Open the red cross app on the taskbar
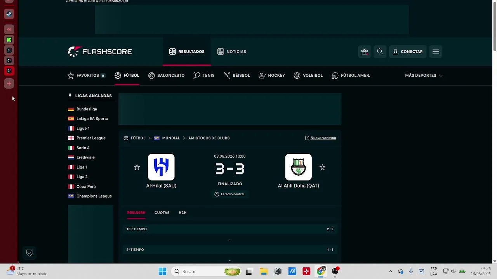This screenshot has height=279, width=497. (x=306, y=271)
